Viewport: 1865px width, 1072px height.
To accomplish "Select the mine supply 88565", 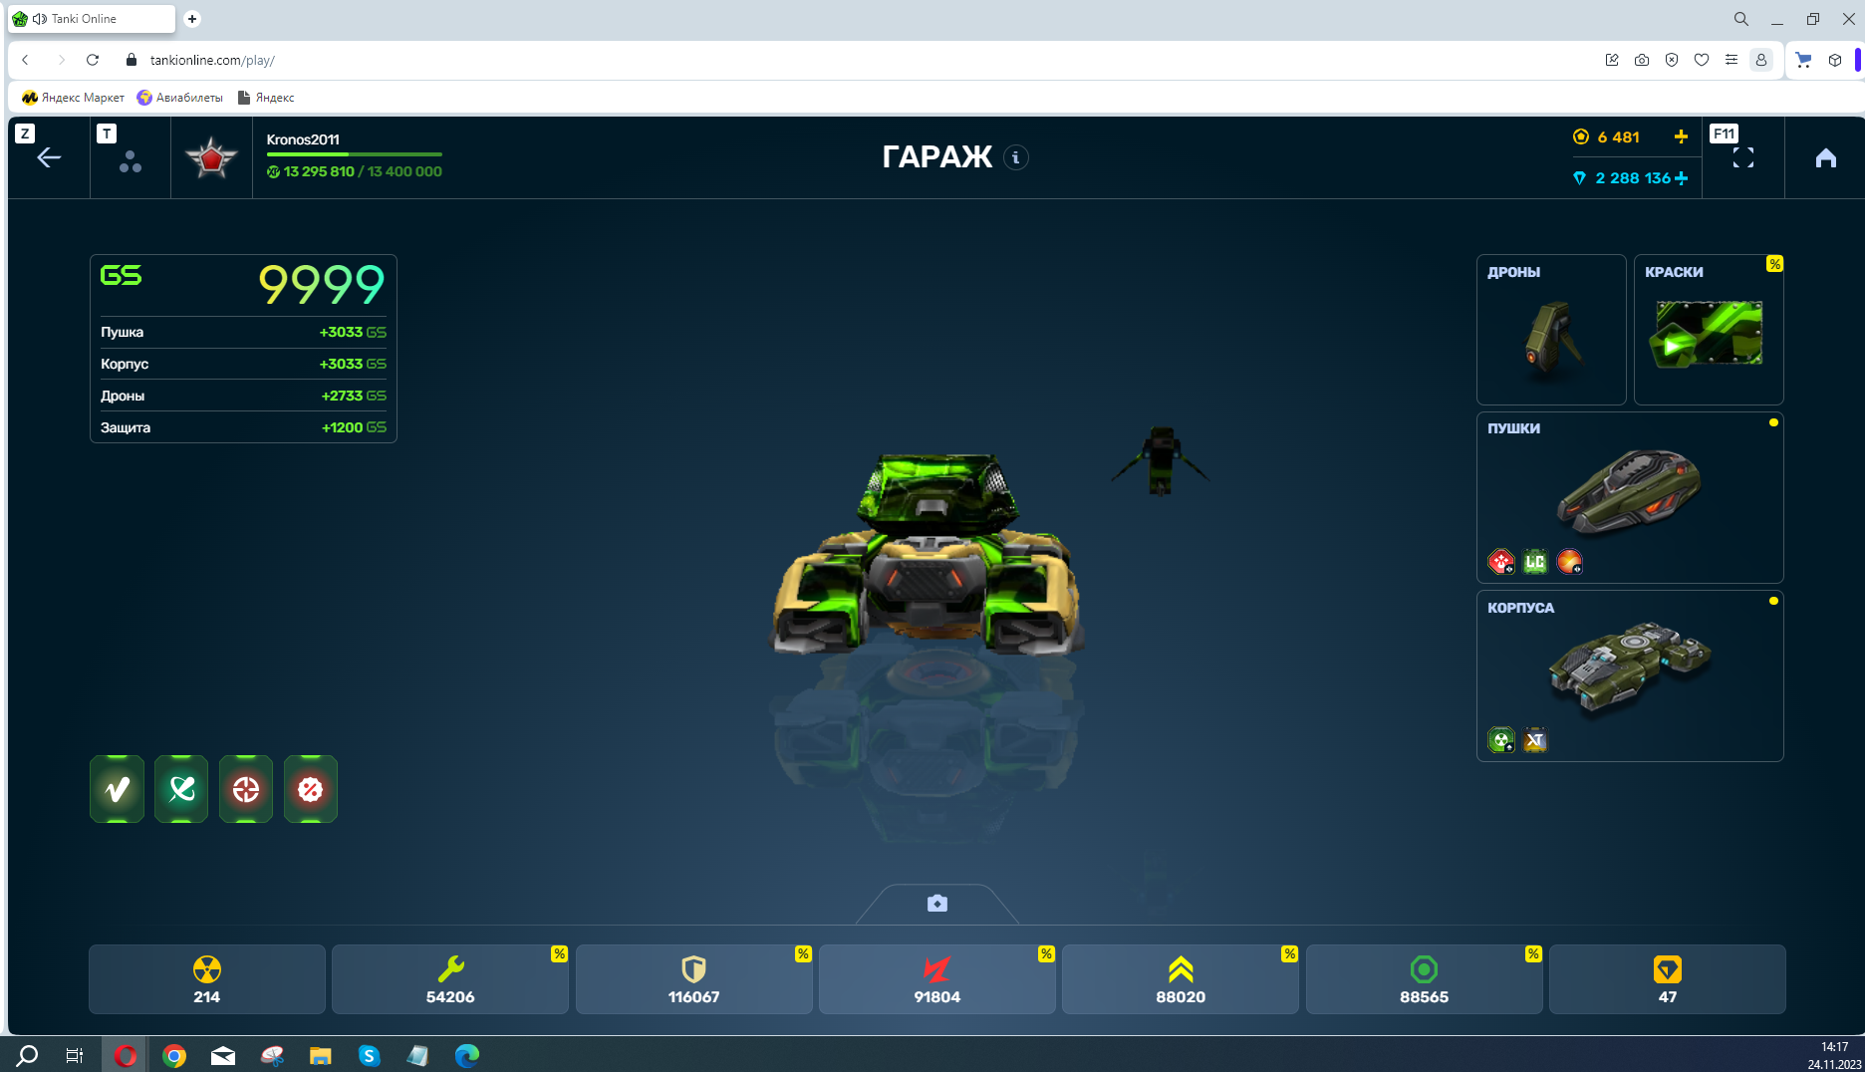I will 1425,979.
